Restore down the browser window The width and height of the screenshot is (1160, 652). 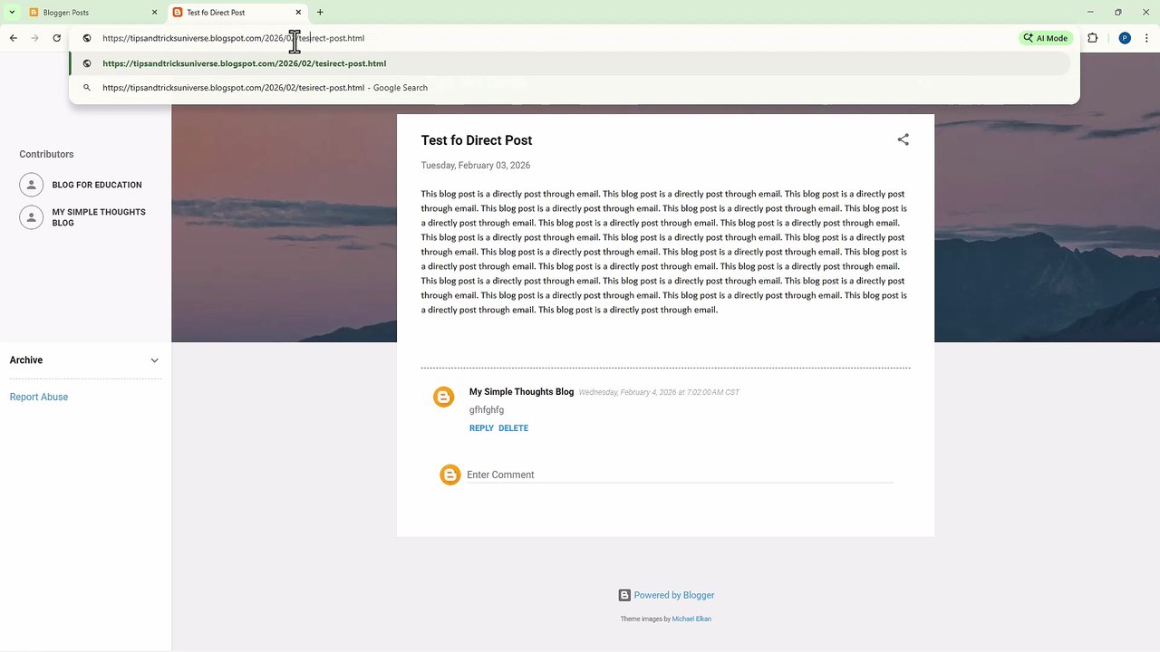tap(1118, 13)
